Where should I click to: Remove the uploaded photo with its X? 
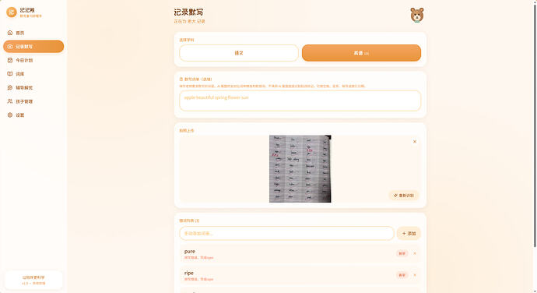coord(415,142)
